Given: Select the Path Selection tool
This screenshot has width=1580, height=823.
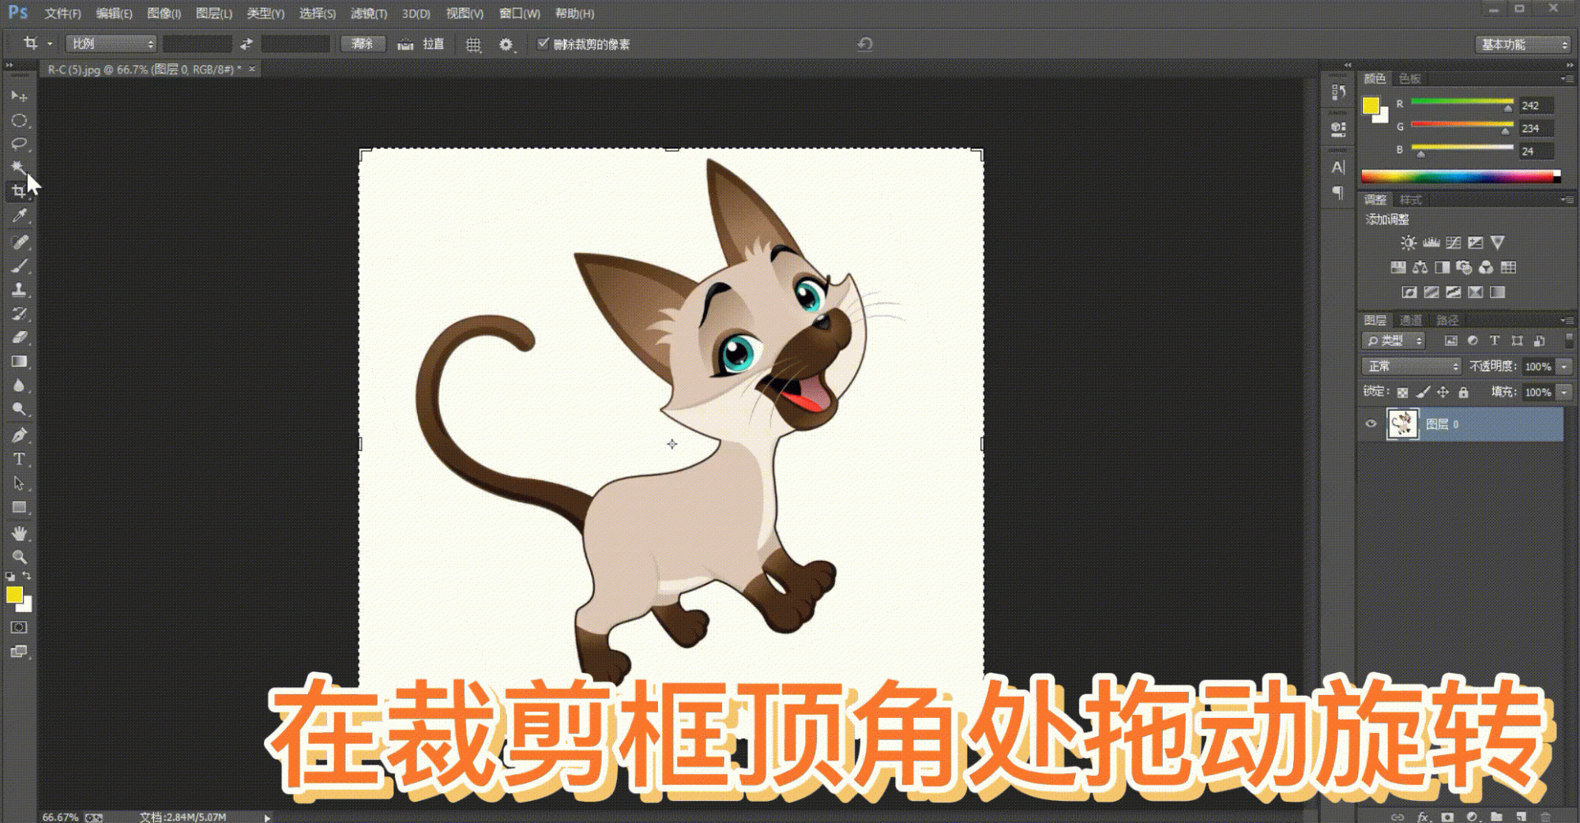Looking at the screenshot, I should point(19,483).
